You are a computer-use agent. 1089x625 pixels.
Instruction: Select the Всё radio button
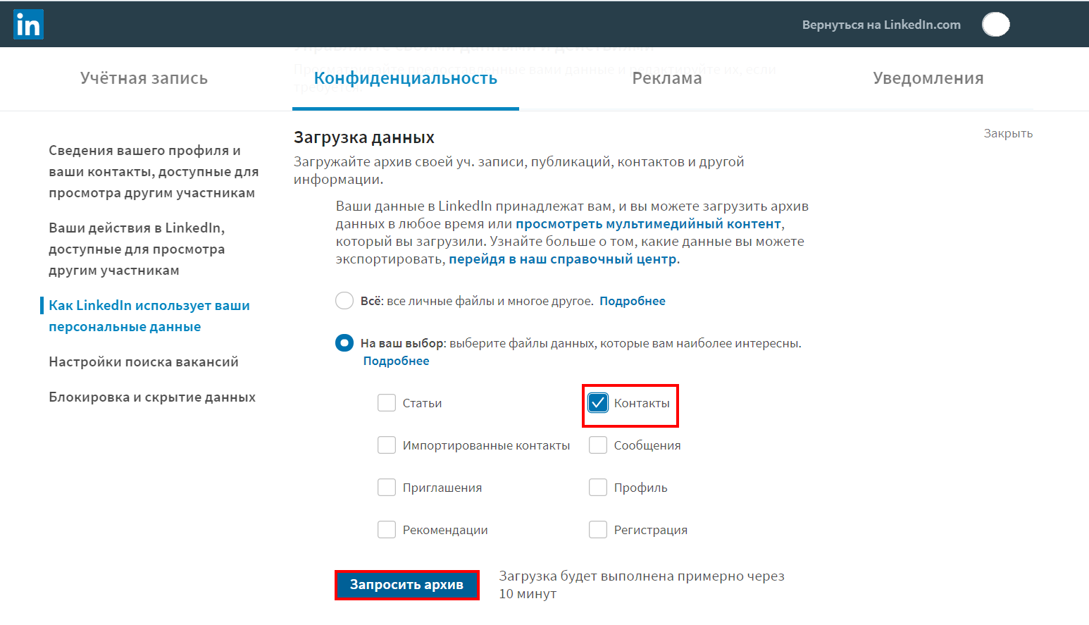344,301
